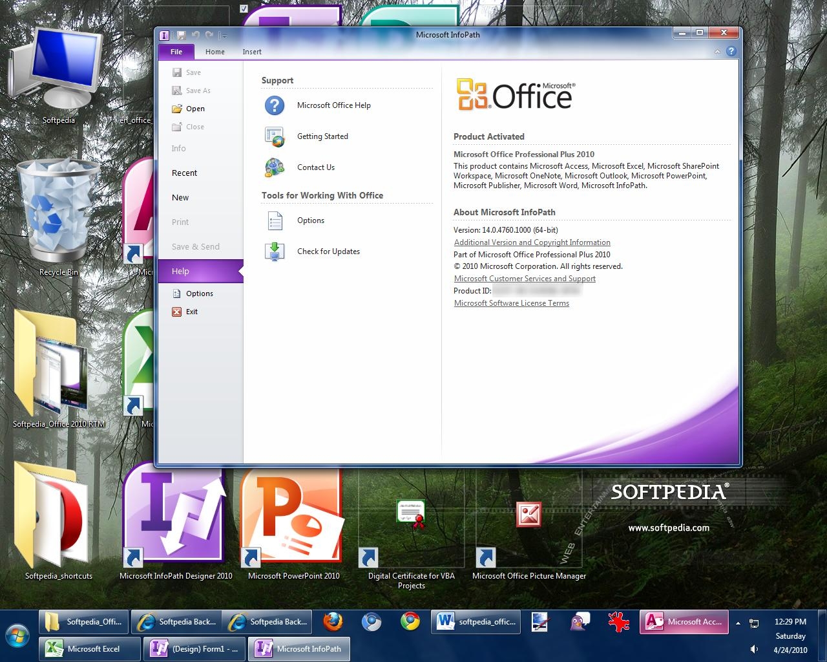Switch to the Home ribbon tab
Viewport: 827px width, 662px height.
click(215, 52)
